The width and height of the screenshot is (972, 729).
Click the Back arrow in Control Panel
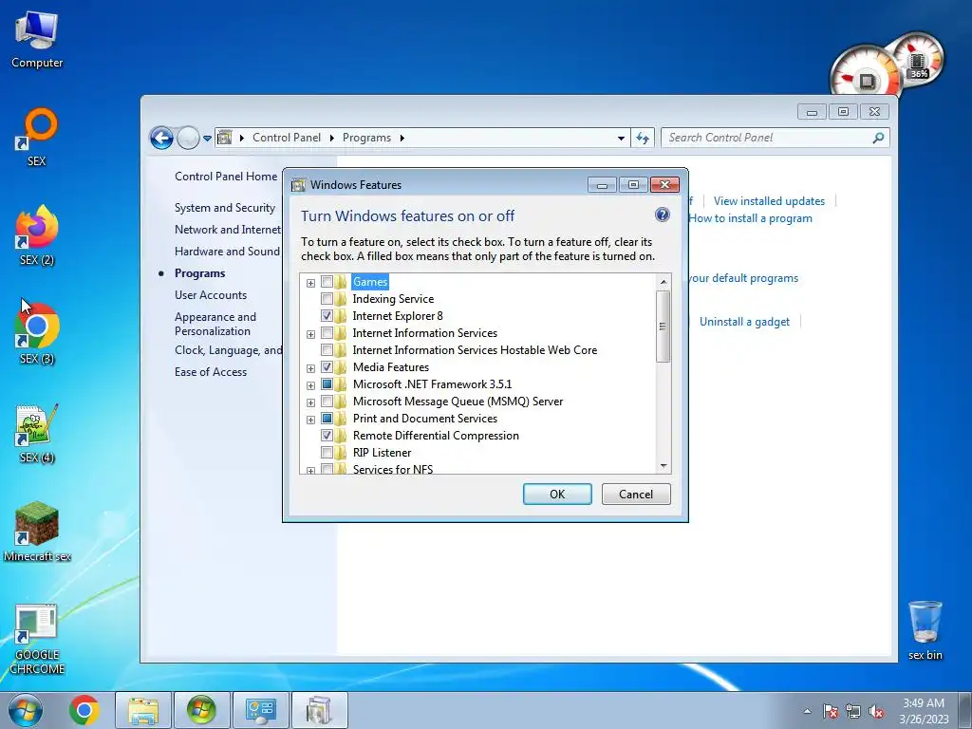point(161,138)
